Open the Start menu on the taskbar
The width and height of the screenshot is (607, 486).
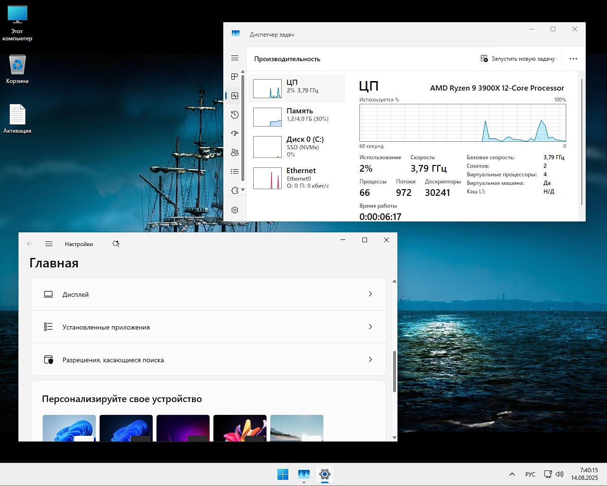pos(283,474)
